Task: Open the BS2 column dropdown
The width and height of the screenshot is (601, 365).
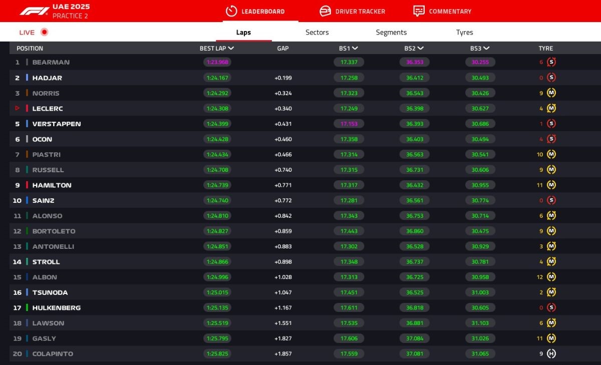Action: (x=421, y=49)
